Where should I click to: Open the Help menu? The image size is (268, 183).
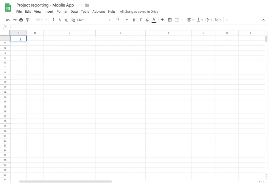point(111,12)
